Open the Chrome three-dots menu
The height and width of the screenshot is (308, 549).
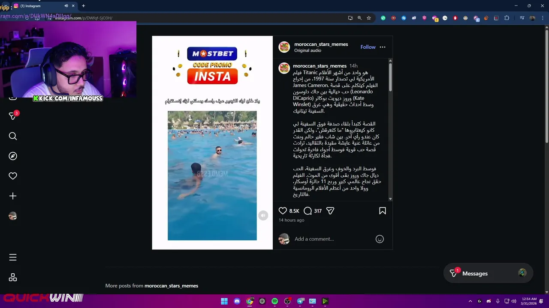(x=542, y=18)
